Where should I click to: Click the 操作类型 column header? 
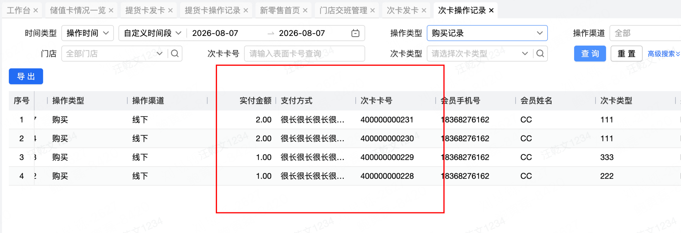tap(68, 100)
